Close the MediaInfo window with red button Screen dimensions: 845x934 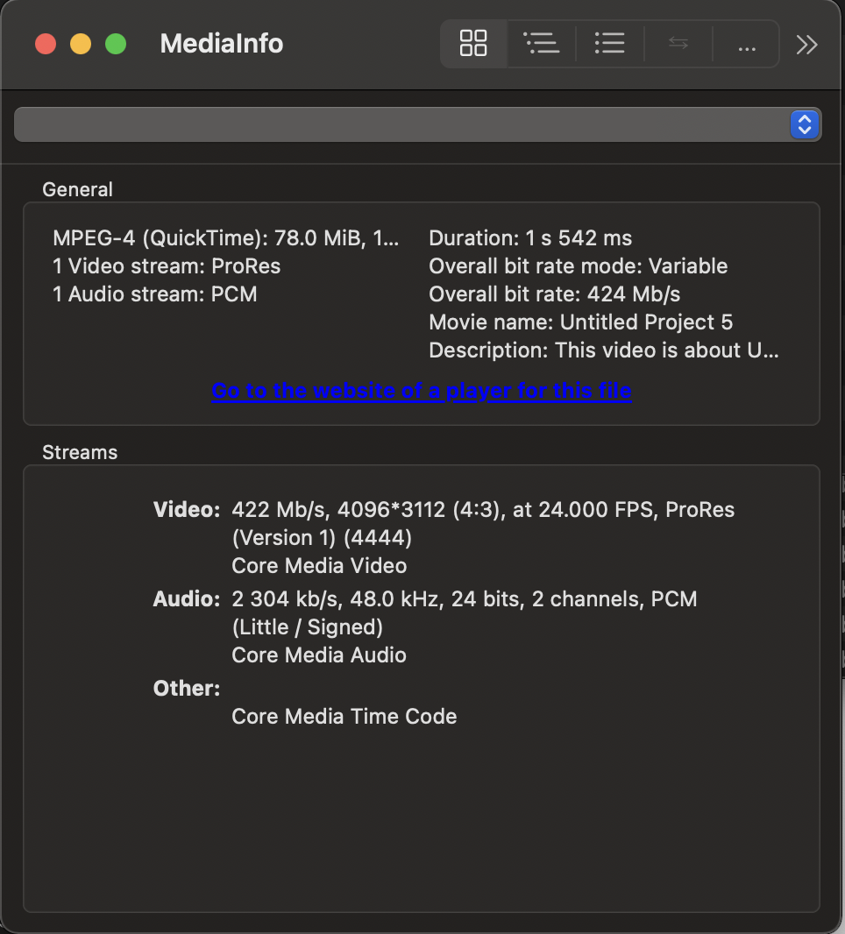pyautogui.click(x=46, y=44)
